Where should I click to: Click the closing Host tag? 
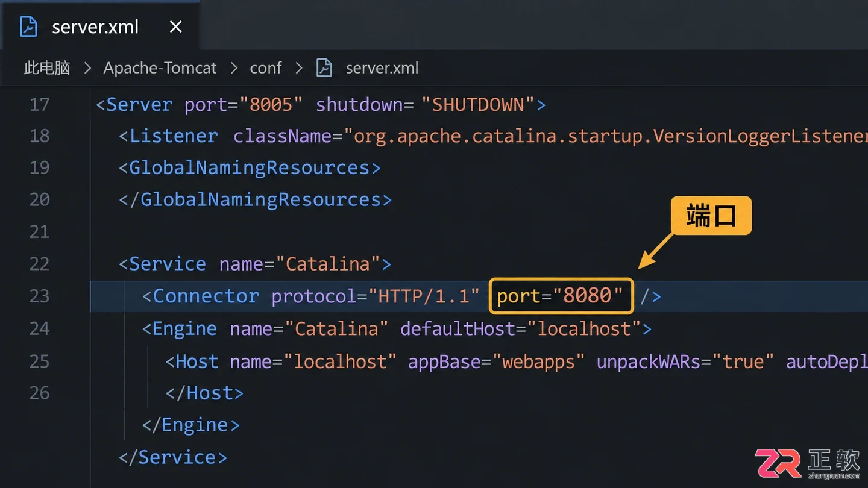[204, 393]
